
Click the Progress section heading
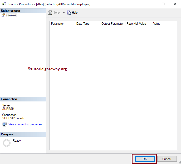point(7,134)
